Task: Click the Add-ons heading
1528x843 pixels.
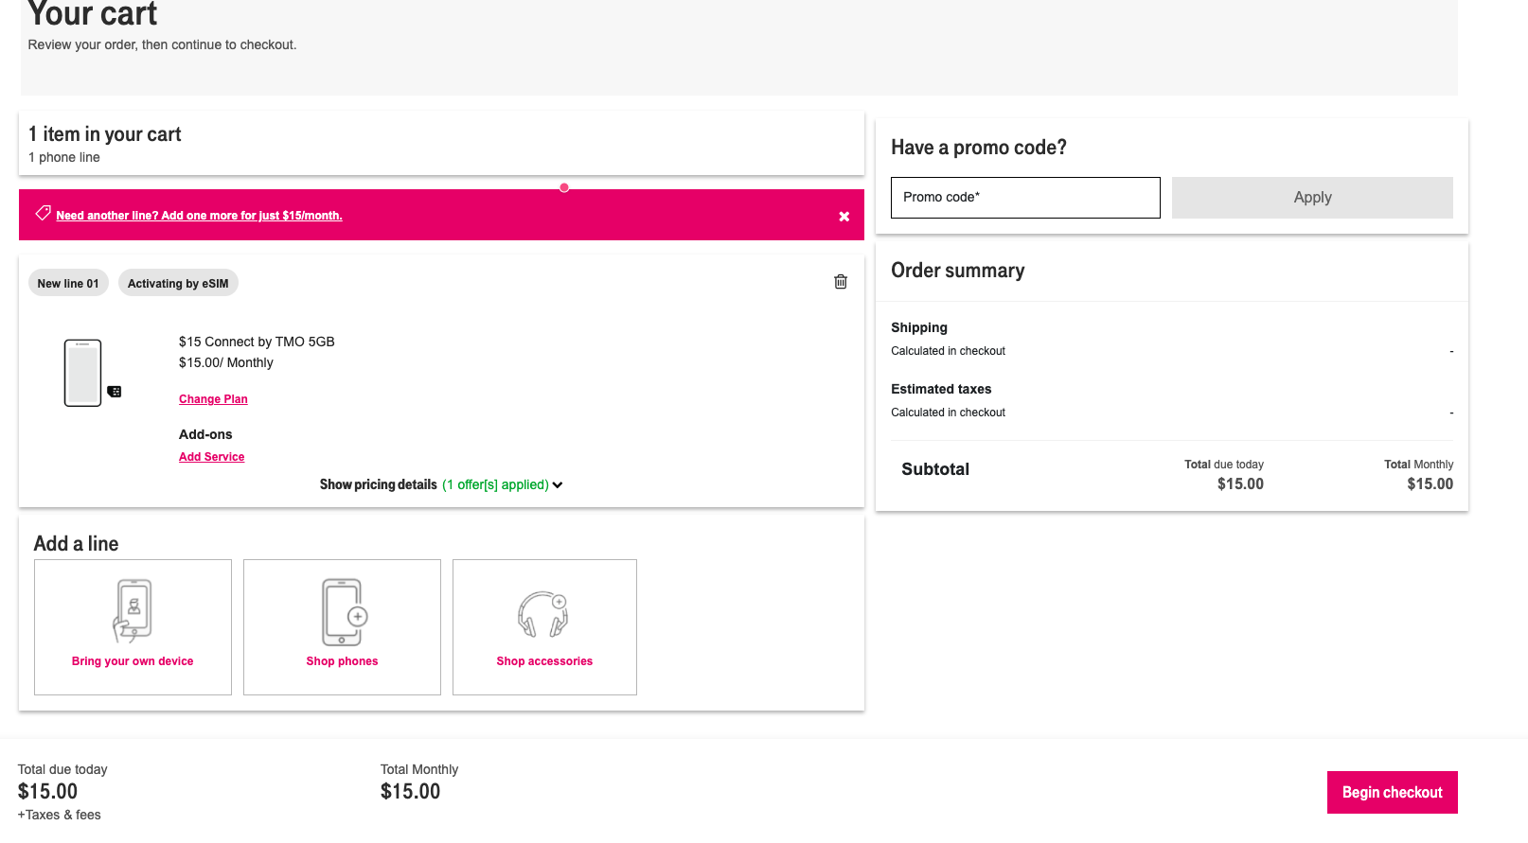Action: pyautogui.click(x=205, y=434)
